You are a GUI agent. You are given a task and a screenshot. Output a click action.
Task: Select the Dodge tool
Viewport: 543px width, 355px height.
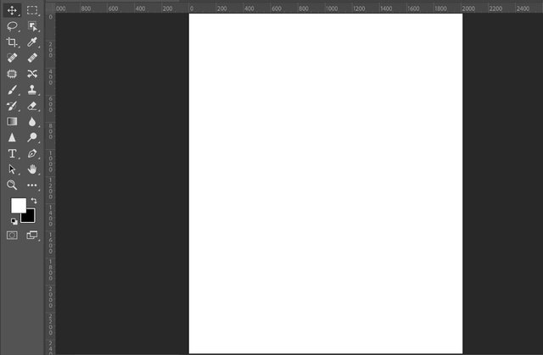pos(32,137)
